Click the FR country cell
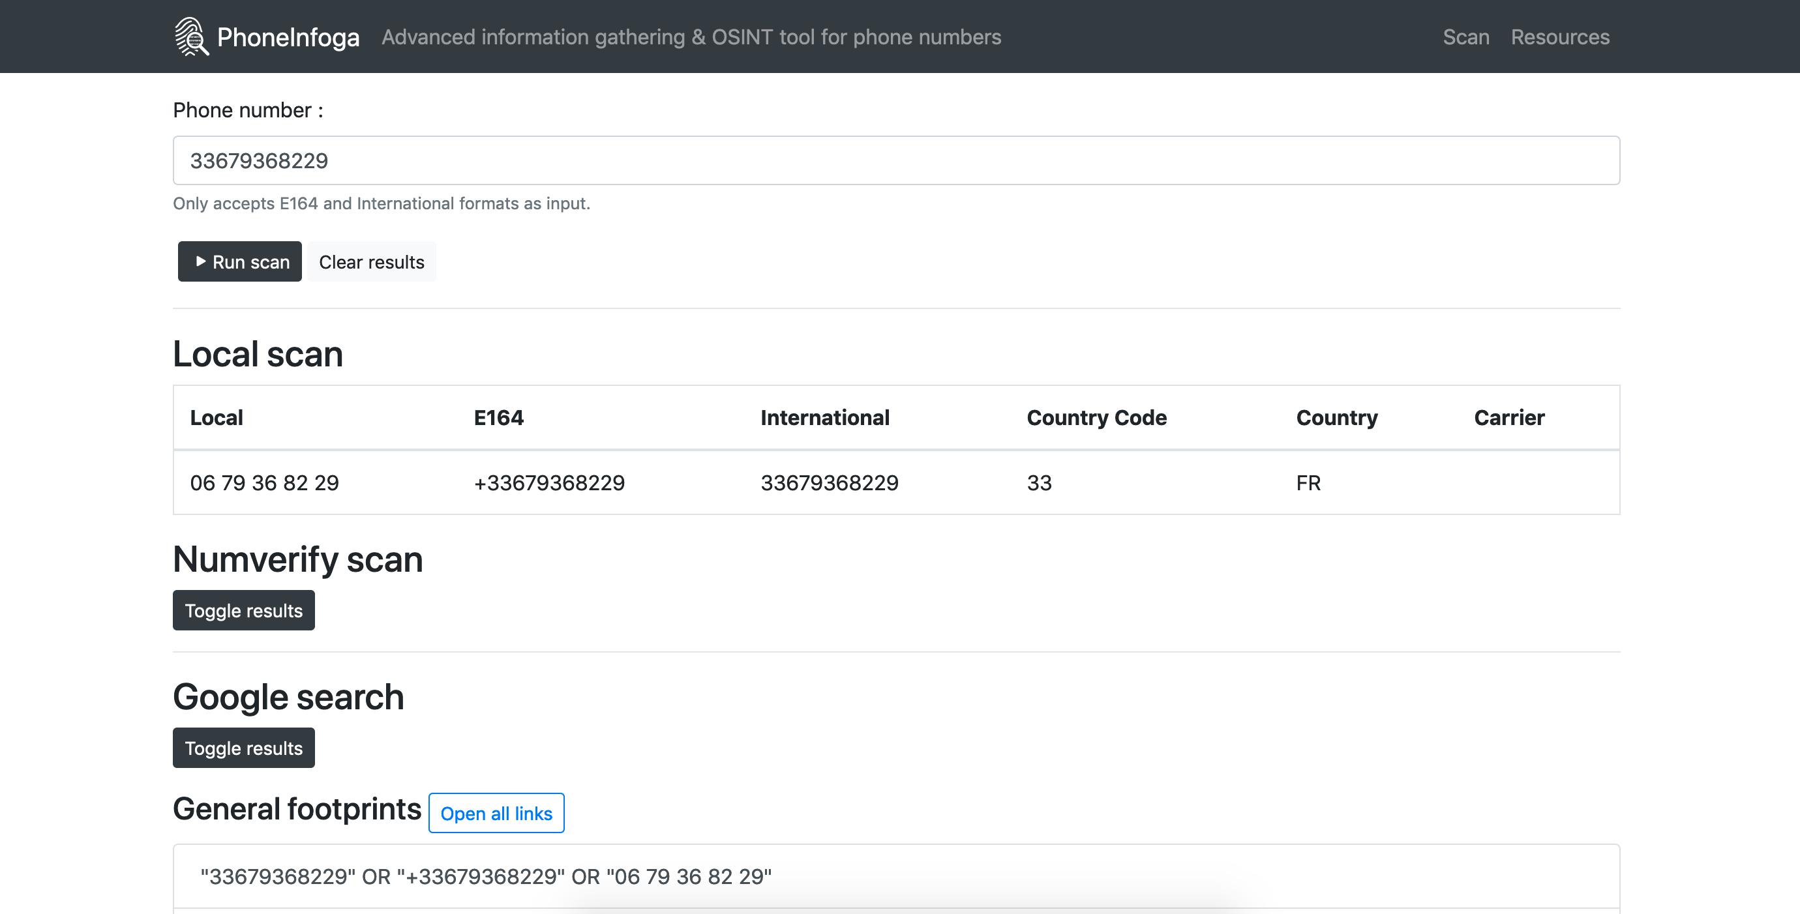This screenshot has height=914, width=1800. (x=1308, y=482)
